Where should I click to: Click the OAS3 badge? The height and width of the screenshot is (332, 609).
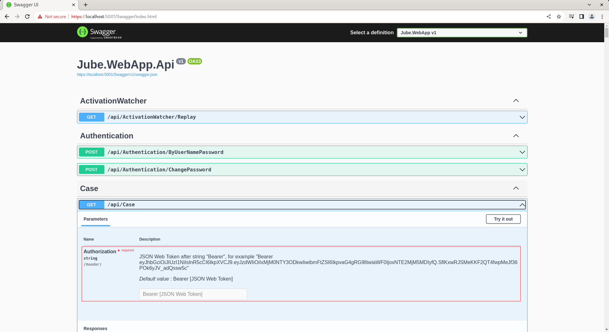click(x=195, y=61)
